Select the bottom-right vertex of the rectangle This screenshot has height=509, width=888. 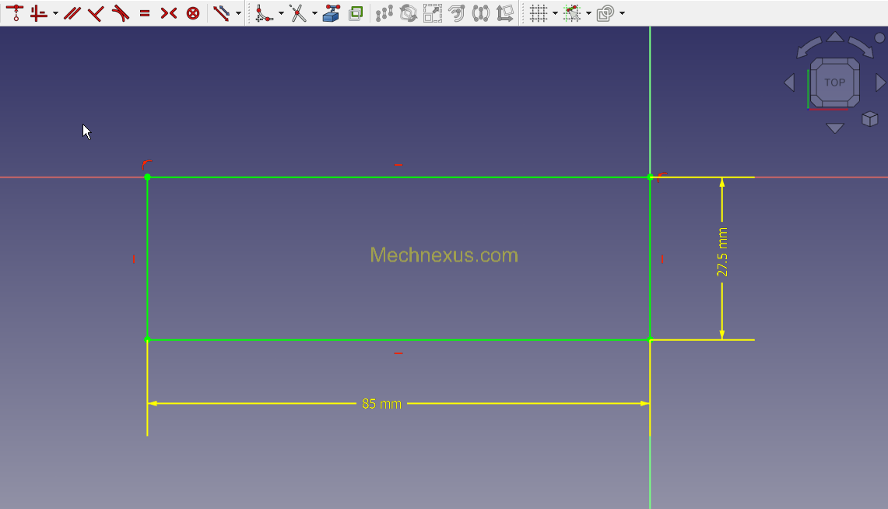click(650, 339)
